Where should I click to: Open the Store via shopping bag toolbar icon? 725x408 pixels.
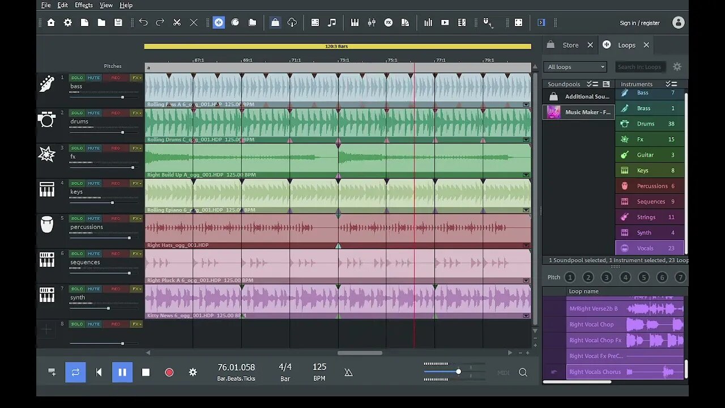pos(275,23)
